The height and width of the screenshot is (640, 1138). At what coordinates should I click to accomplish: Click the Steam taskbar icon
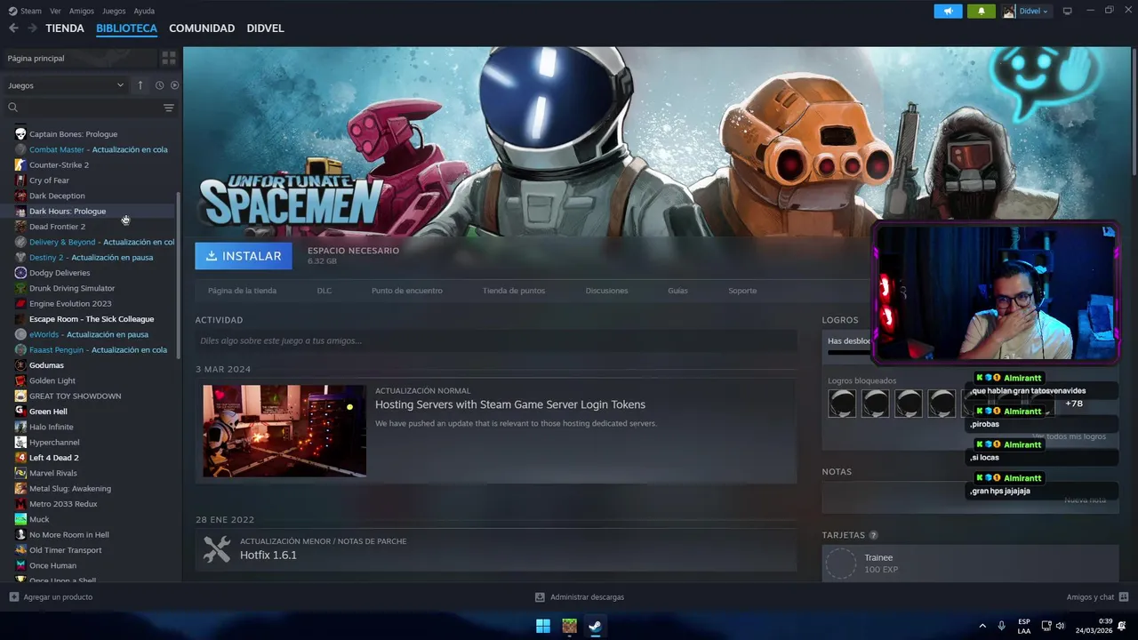[595, 626]
